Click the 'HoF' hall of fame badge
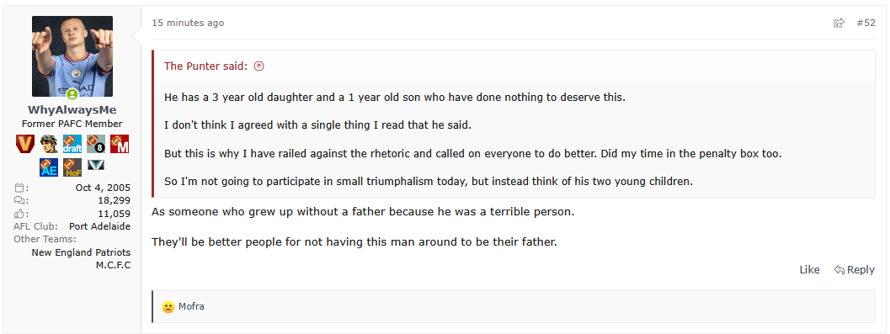This screenshot has height=334, width=890. (x=72, y=167)
